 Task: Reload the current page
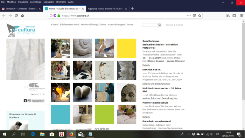pos(16,16)
